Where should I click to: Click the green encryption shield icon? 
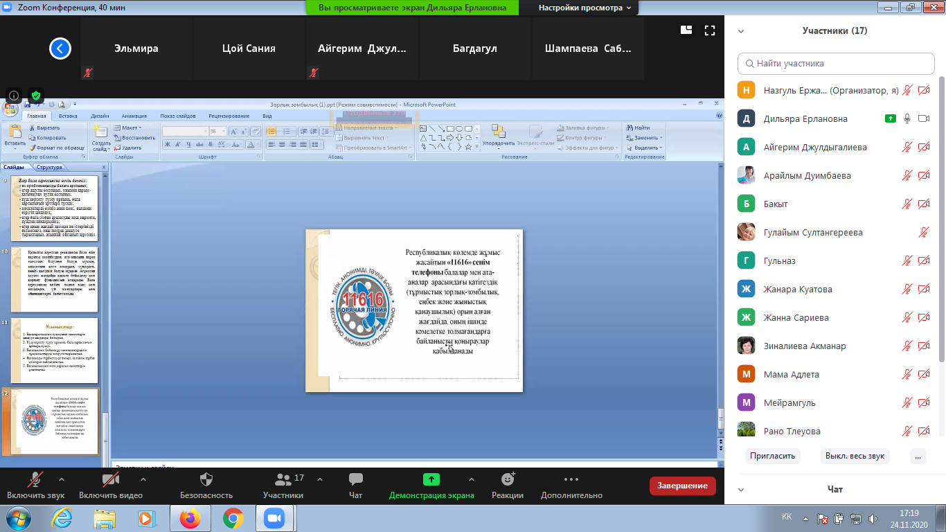click(36, 96)
